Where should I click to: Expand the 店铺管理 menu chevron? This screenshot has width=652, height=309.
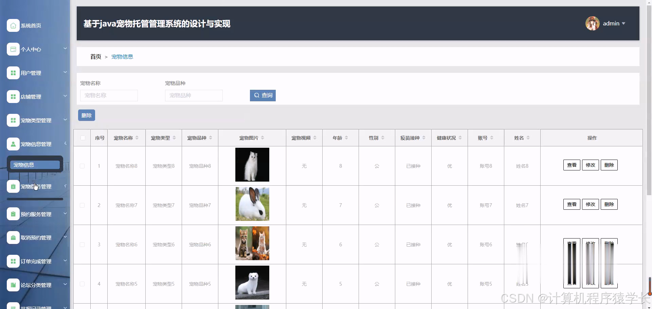(x=65, y=96)
